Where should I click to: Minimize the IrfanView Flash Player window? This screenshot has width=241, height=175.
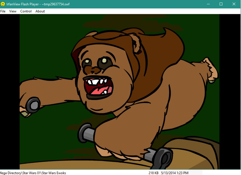[208, 4]
